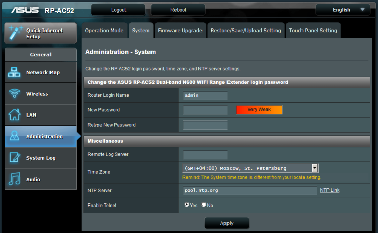
Task: Switch to the Operation Mode tab
Action: pyautogui.click(x=104, y=31)
